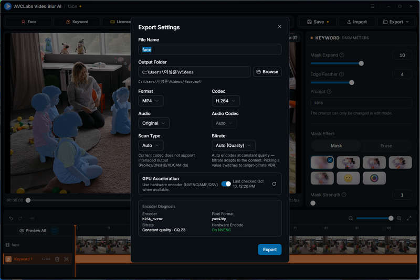Click the Mask Strength value field 1
This screenshot has height=280, width=420.
[402, 195]
